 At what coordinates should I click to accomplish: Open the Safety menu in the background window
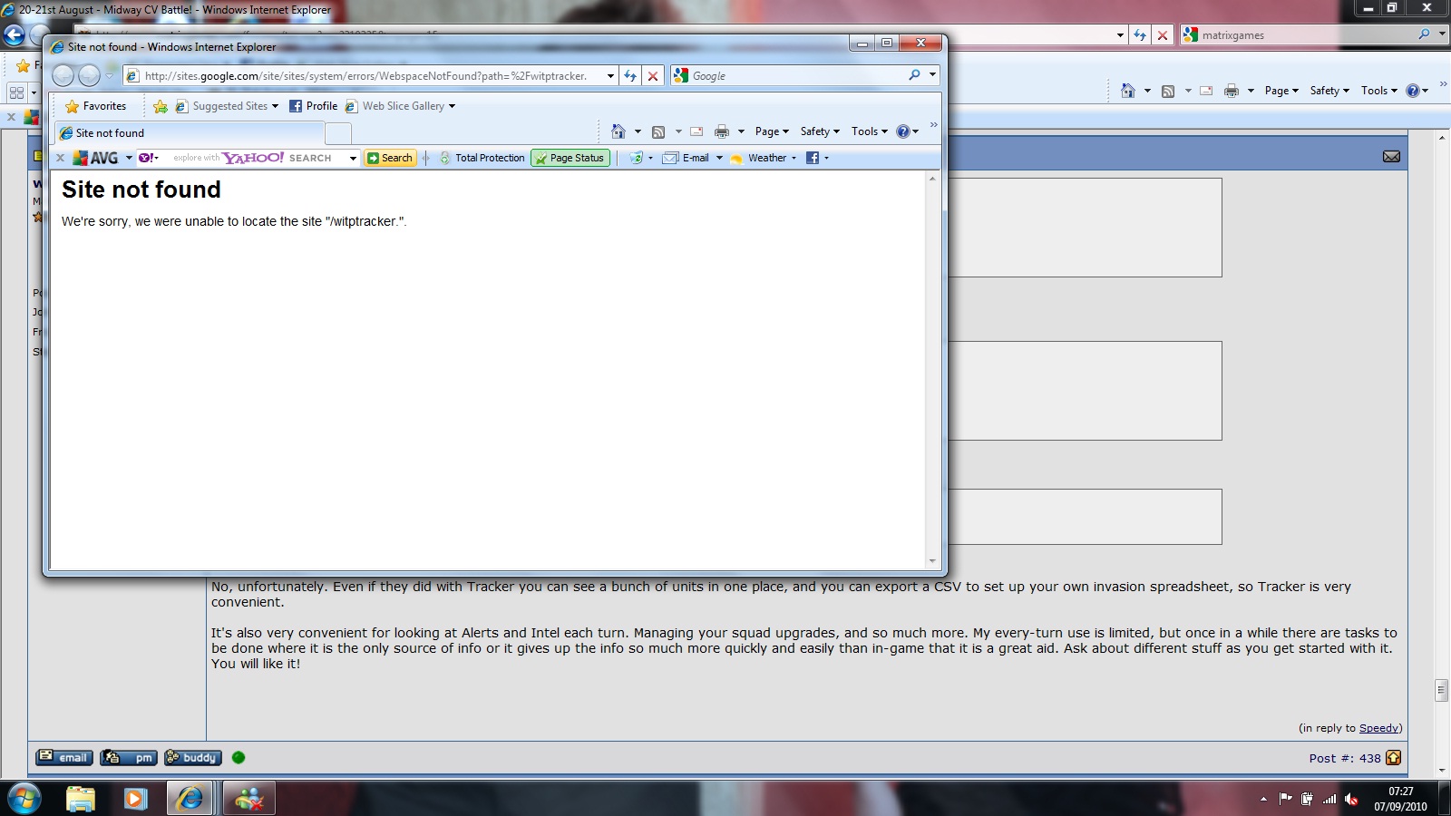(x=1329, y=91)
